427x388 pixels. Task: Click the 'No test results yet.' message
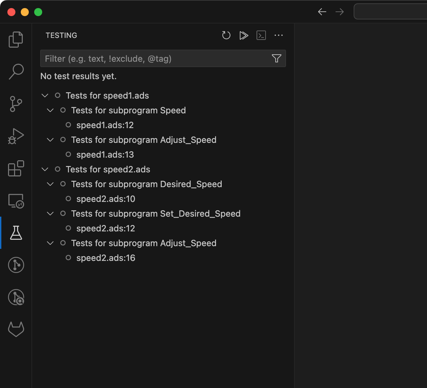pos(78,76)
